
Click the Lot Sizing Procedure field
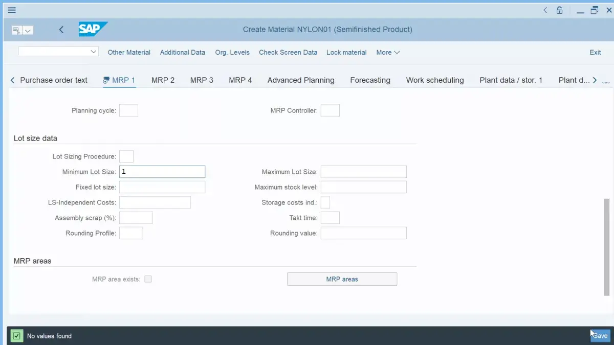point(126,156)
